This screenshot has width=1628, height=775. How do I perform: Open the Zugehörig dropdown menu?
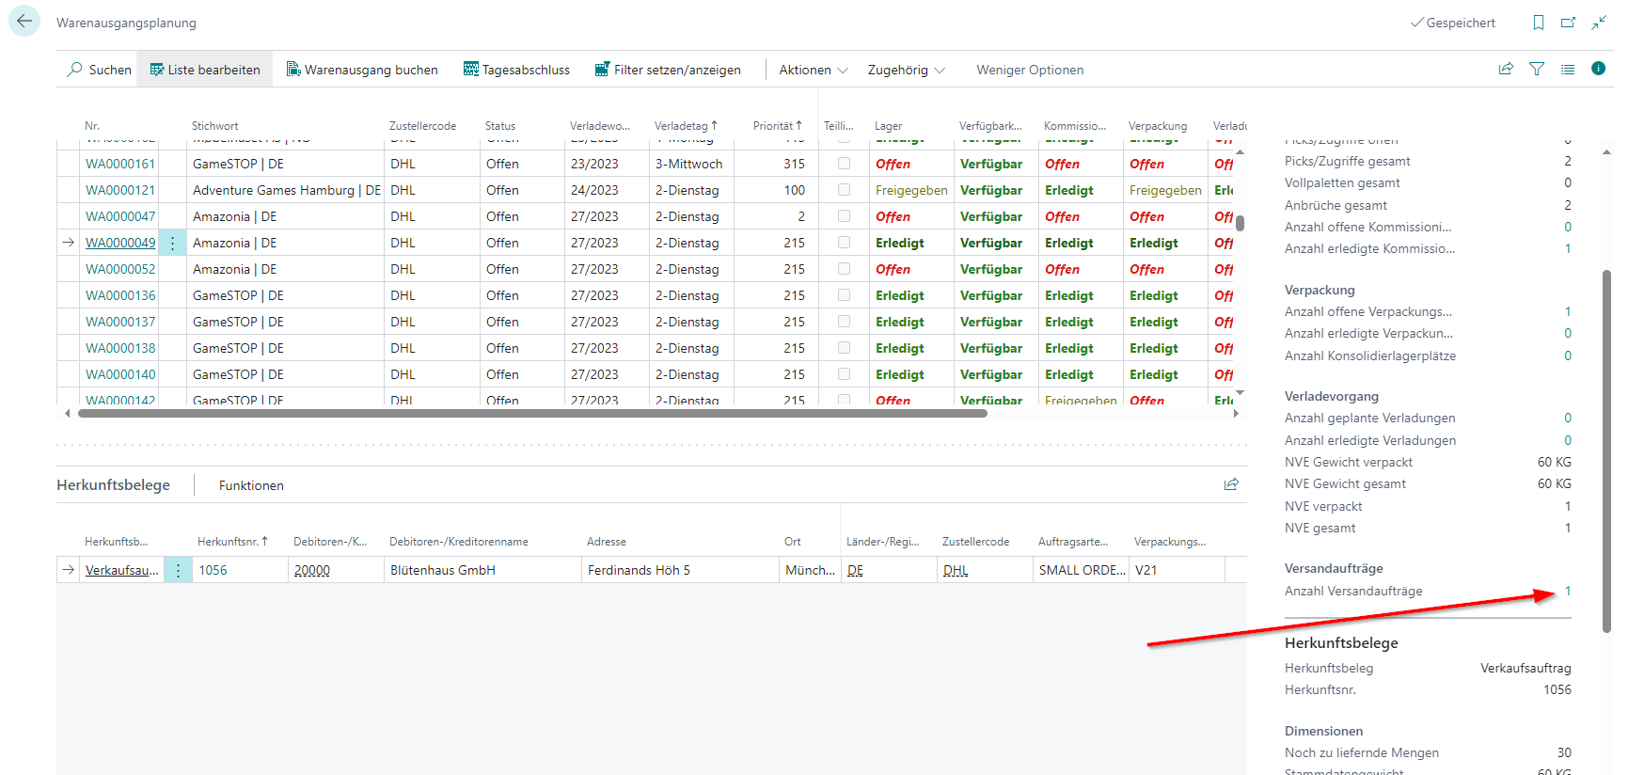coord(906,70)
